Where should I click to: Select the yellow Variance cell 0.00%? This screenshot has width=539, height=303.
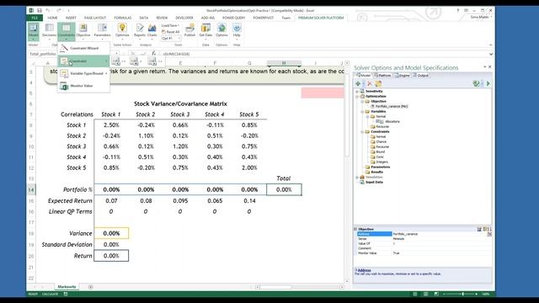tap(111, 233)
